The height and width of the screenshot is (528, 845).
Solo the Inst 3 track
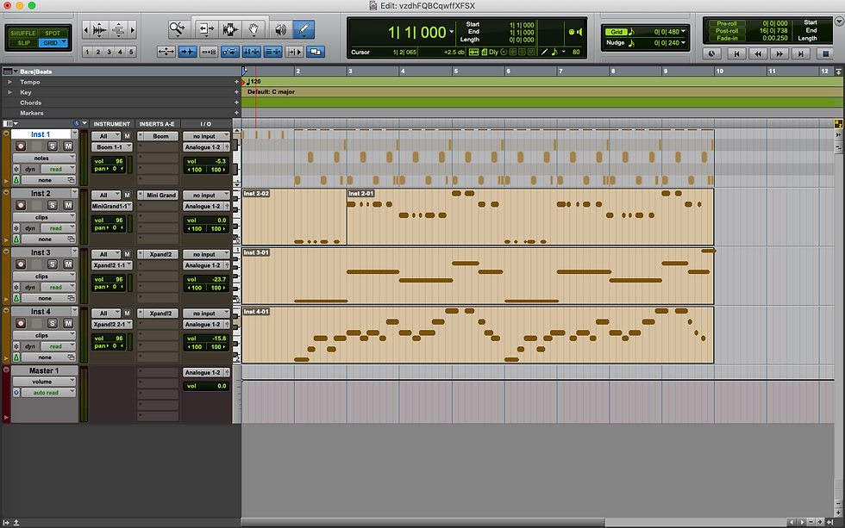[53, 264]
